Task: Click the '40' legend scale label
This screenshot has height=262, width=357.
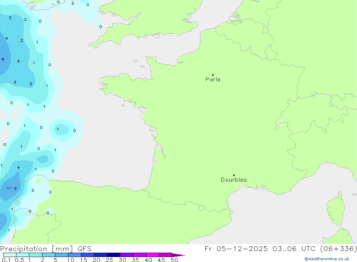Action: 148,260
